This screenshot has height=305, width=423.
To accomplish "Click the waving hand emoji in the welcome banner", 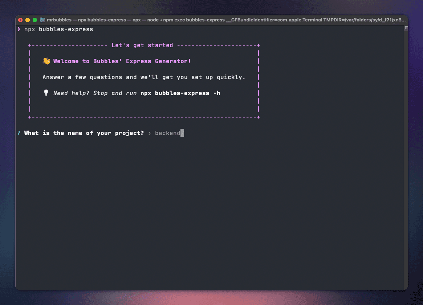I will (46, 61).
